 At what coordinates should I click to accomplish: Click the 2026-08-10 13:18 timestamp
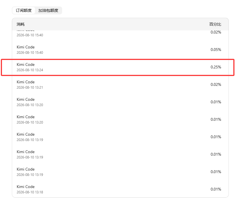click(30, 192)
